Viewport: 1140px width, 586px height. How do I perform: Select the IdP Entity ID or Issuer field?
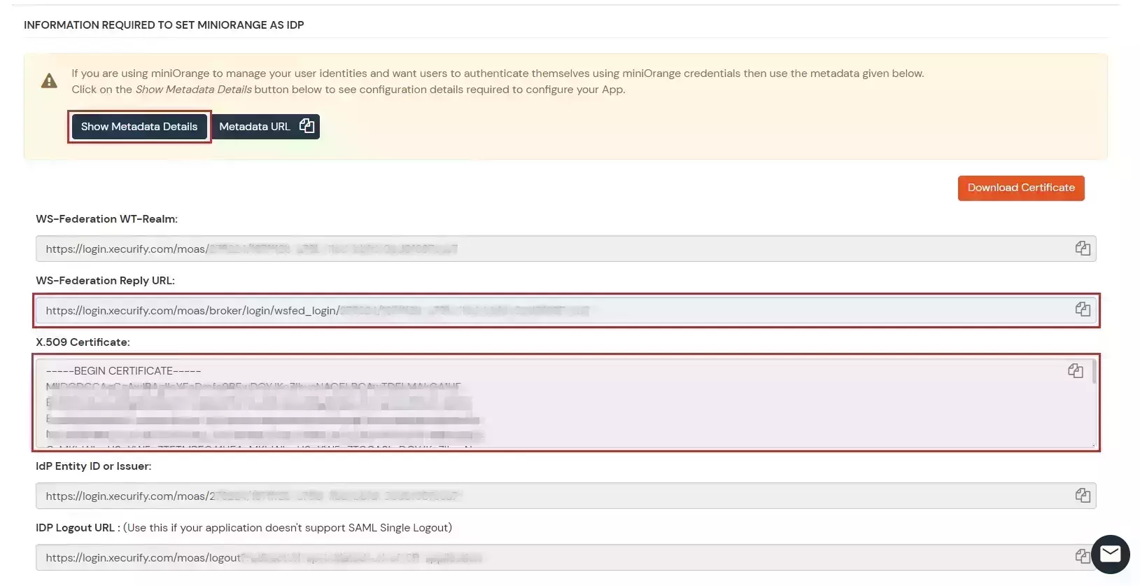coord(565,496)
